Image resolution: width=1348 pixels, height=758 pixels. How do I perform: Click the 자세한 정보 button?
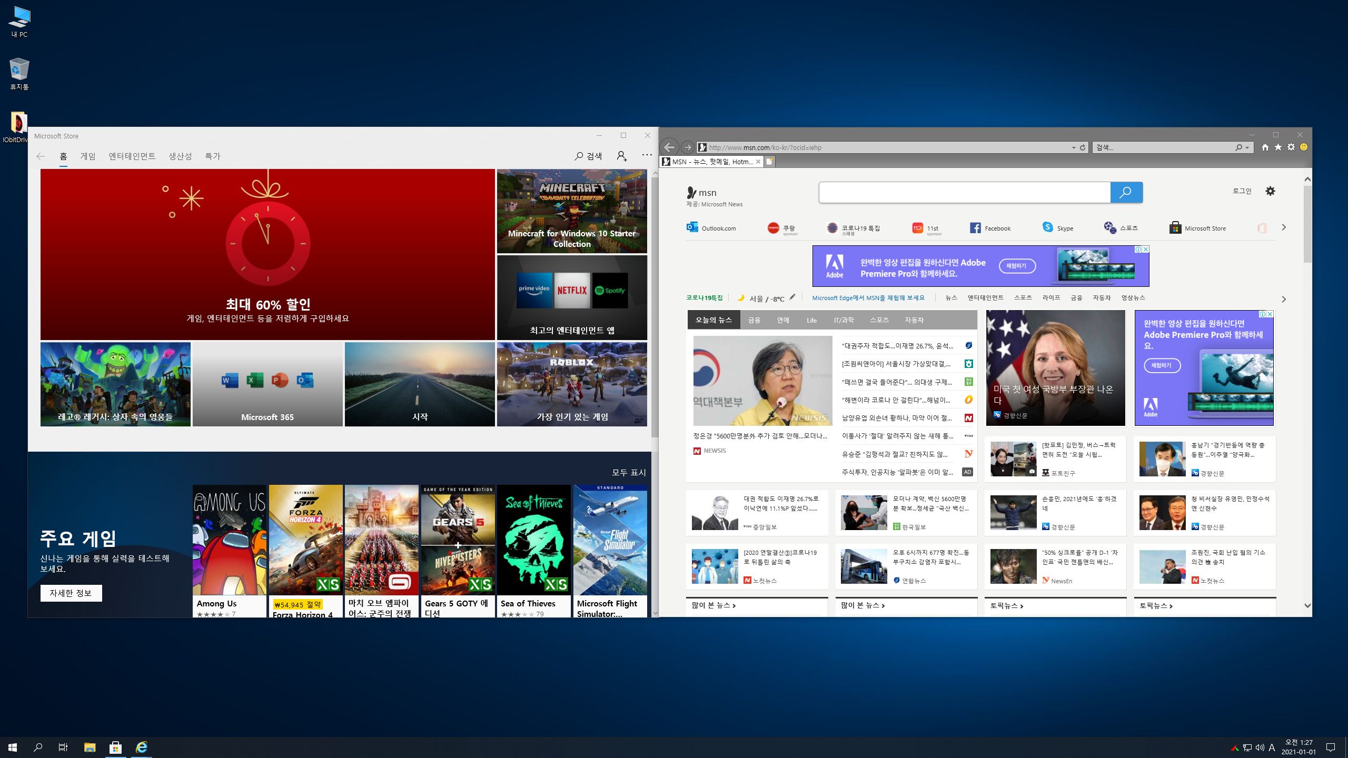tap(71, 593)
